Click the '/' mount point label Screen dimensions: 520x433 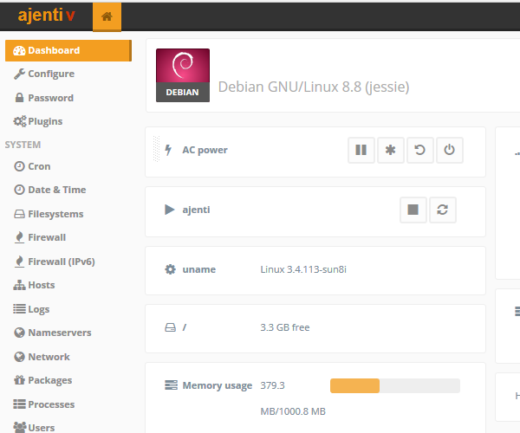click(185, 327)
